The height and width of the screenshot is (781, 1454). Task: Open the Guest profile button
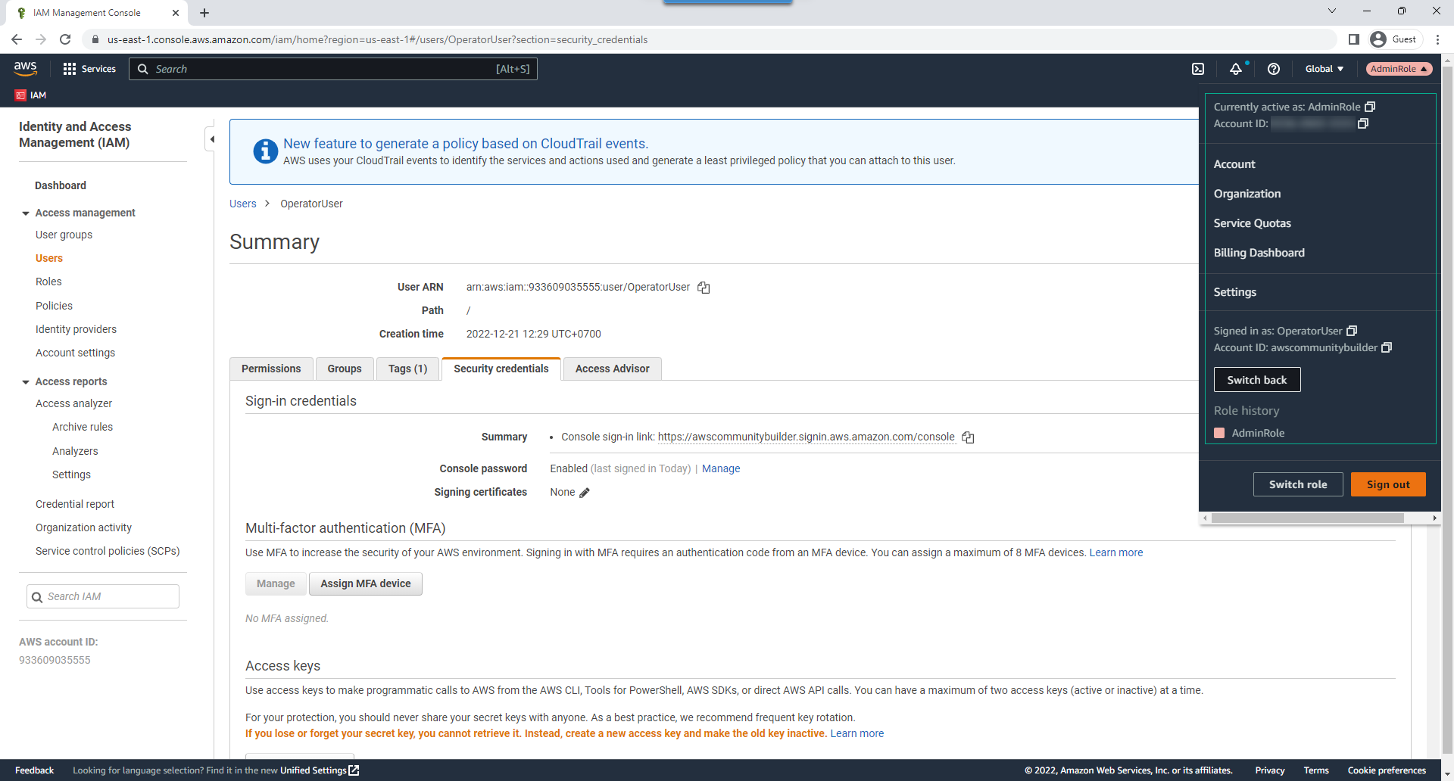click(1395, 39)
